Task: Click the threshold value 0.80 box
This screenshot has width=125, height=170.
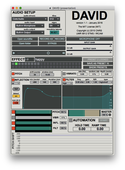Action: click(x=16, y=103)
